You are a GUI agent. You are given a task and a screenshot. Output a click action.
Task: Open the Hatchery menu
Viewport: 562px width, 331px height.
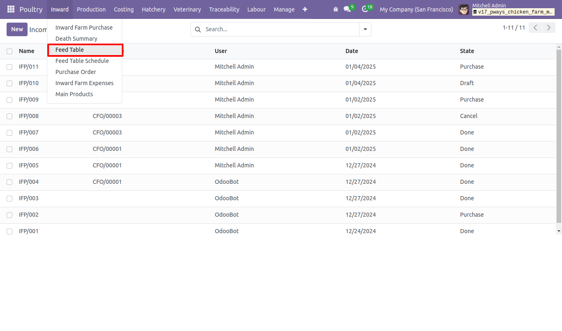click(153, 9)
